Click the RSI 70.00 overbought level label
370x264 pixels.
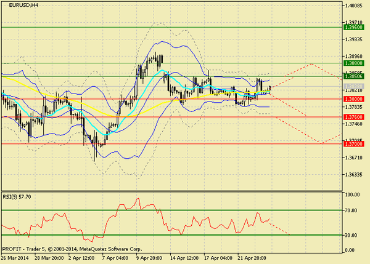pyautogui.click(x=351, y=210)
